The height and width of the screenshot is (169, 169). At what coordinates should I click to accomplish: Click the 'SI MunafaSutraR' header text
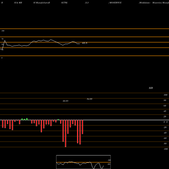click(x=42, y=3)
